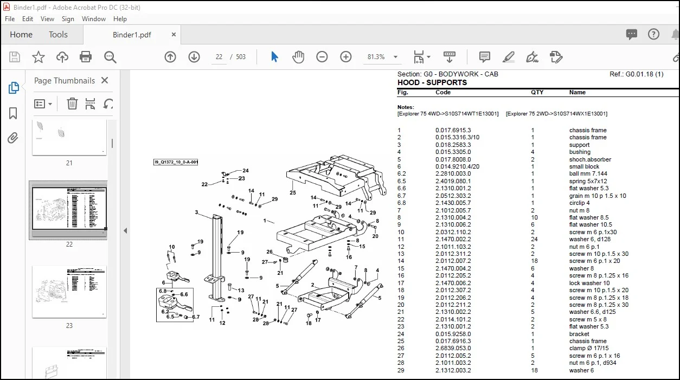Close the Page Thumbnails panel

click(105, 80)
